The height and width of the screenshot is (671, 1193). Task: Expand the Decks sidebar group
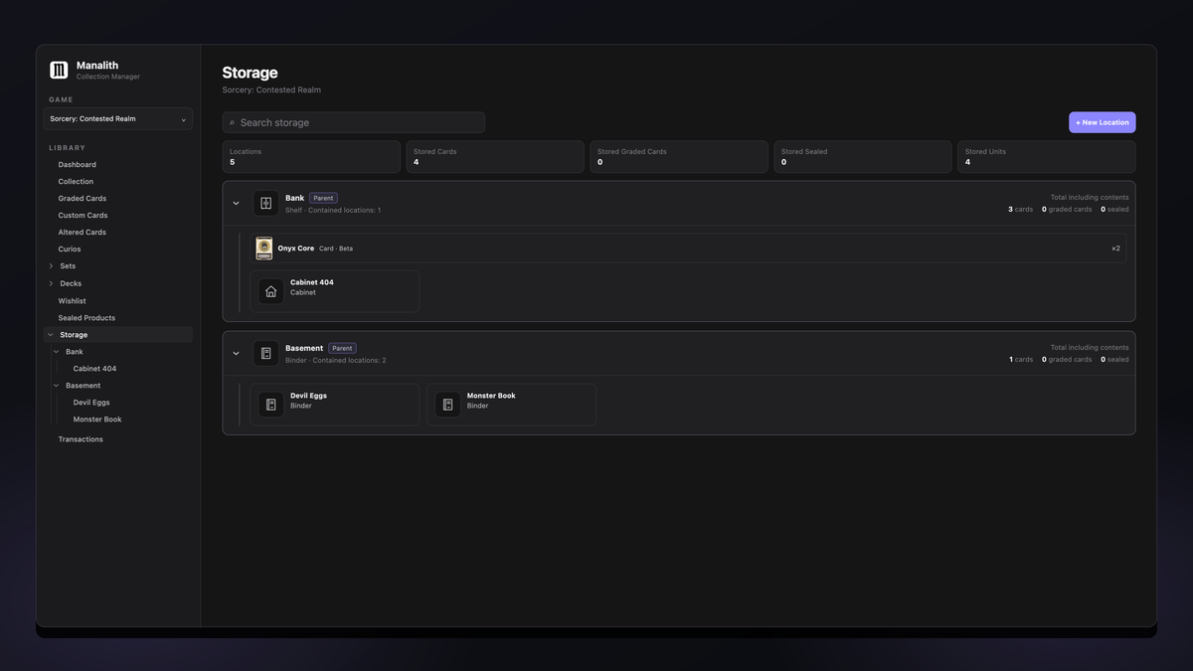(51, 283)
